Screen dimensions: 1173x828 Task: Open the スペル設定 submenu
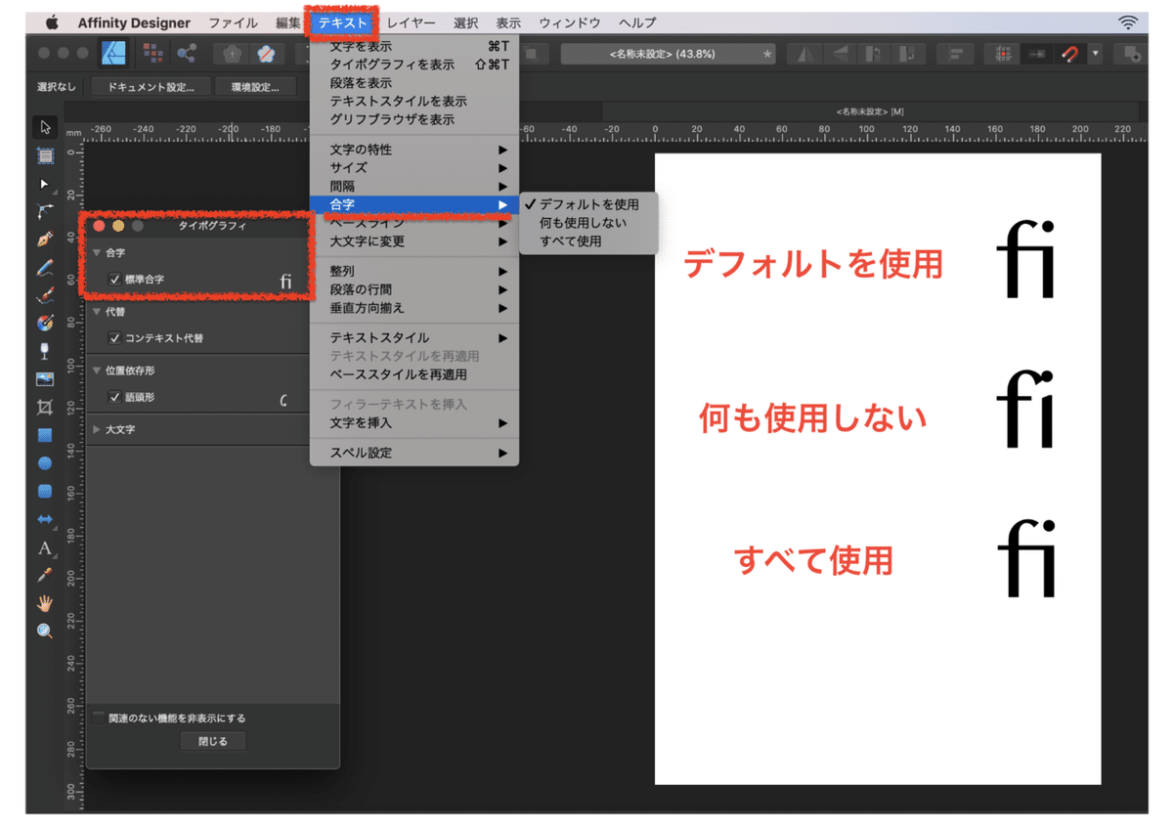[414, 453]
